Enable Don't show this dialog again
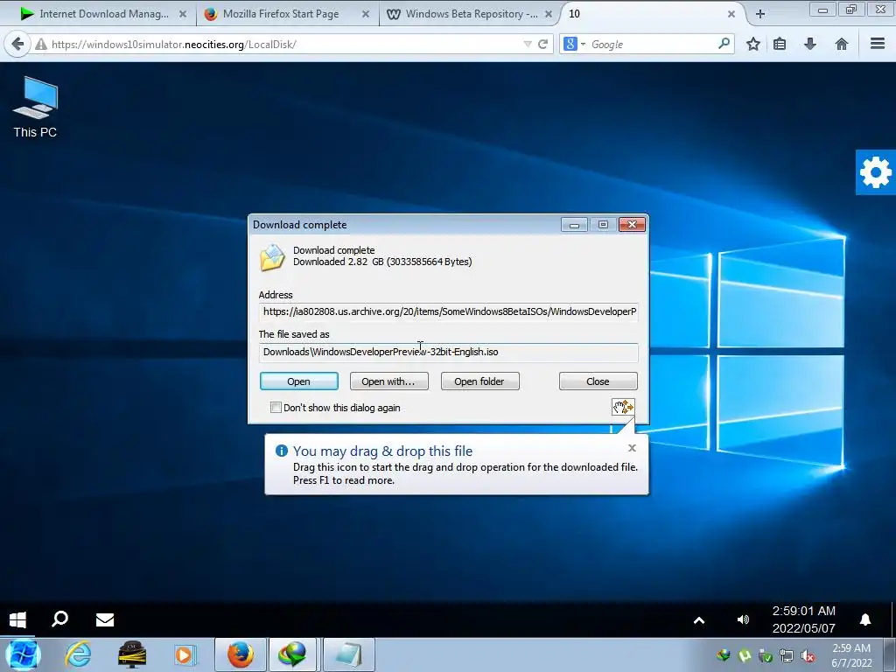Screen dimensions: 896x672 [x=276, y=408]
